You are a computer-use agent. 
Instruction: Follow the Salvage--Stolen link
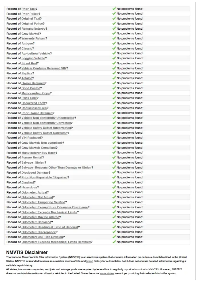[x=33, y=162]
